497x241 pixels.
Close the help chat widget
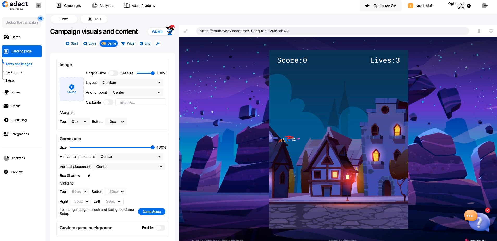pyautogui.click(x=488, y=210)
